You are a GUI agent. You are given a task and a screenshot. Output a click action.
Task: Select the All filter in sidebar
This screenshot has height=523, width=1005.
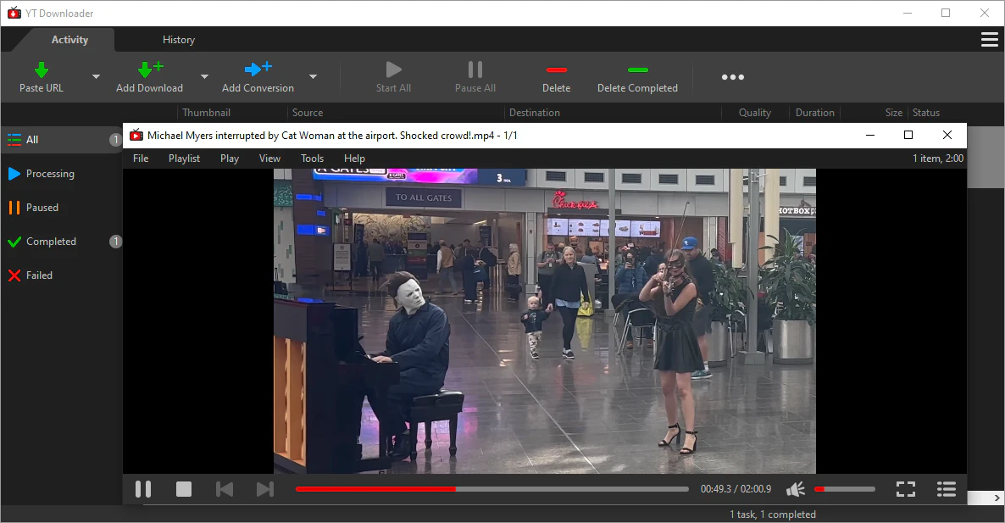click(62, 140)
